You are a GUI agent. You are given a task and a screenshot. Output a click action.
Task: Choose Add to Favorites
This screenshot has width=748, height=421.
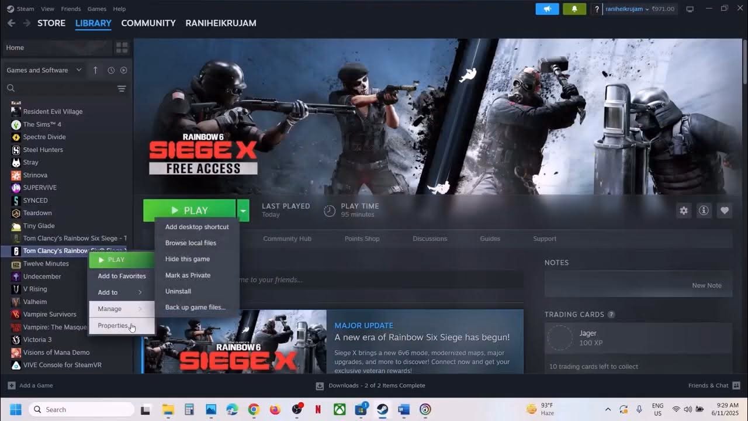tap(122, 276)
